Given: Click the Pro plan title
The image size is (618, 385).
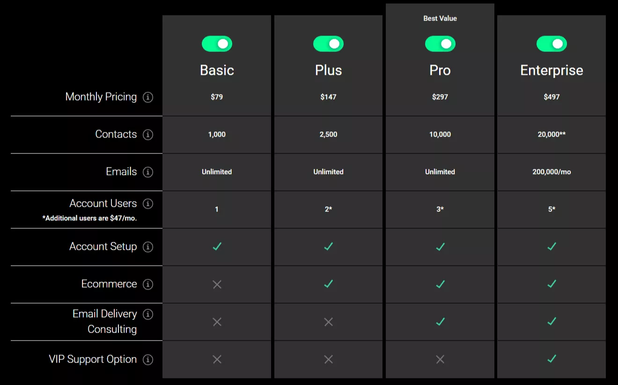Looking at the screenshot, I should [440, 70].
